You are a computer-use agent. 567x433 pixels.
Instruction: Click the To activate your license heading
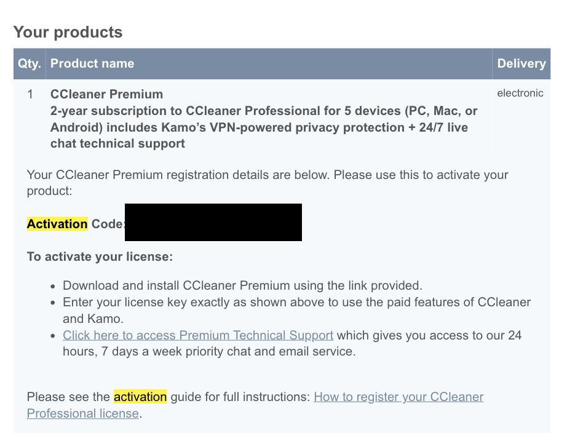point(100,256)
